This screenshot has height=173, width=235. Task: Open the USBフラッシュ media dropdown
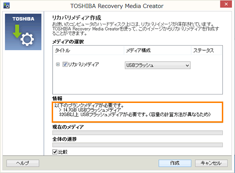point(157,65)
